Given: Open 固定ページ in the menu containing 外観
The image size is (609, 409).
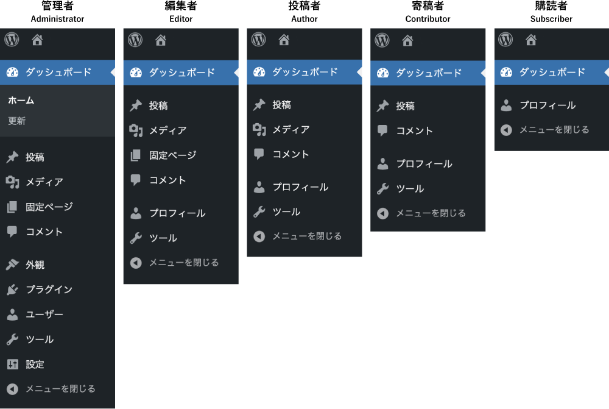Looking at the screenshot, I should tap(49, 207).
